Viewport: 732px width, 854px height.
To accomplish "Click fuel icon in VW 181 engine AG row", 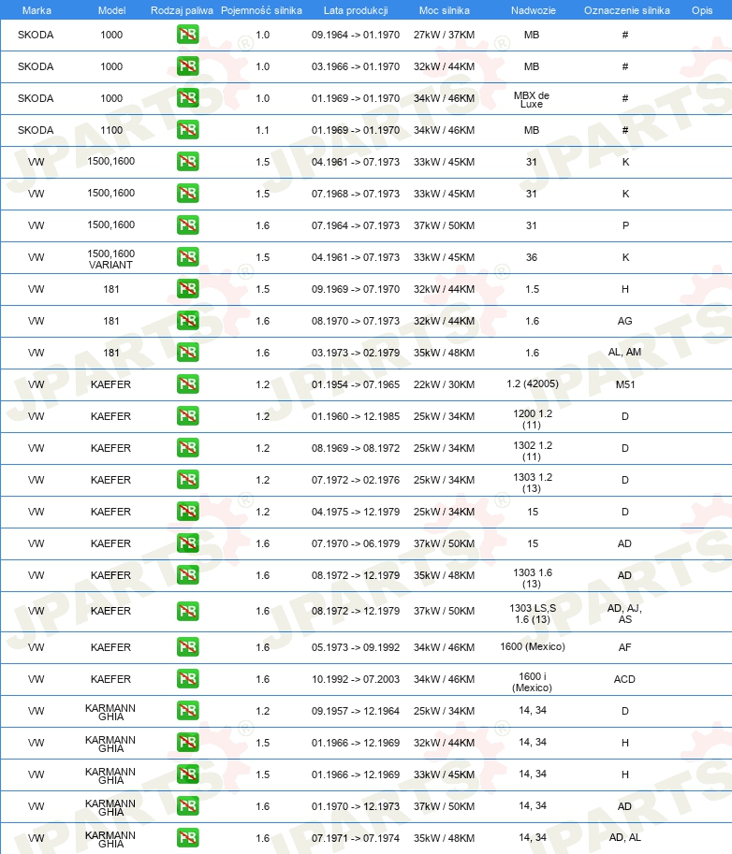I will (x=187, y=320).
